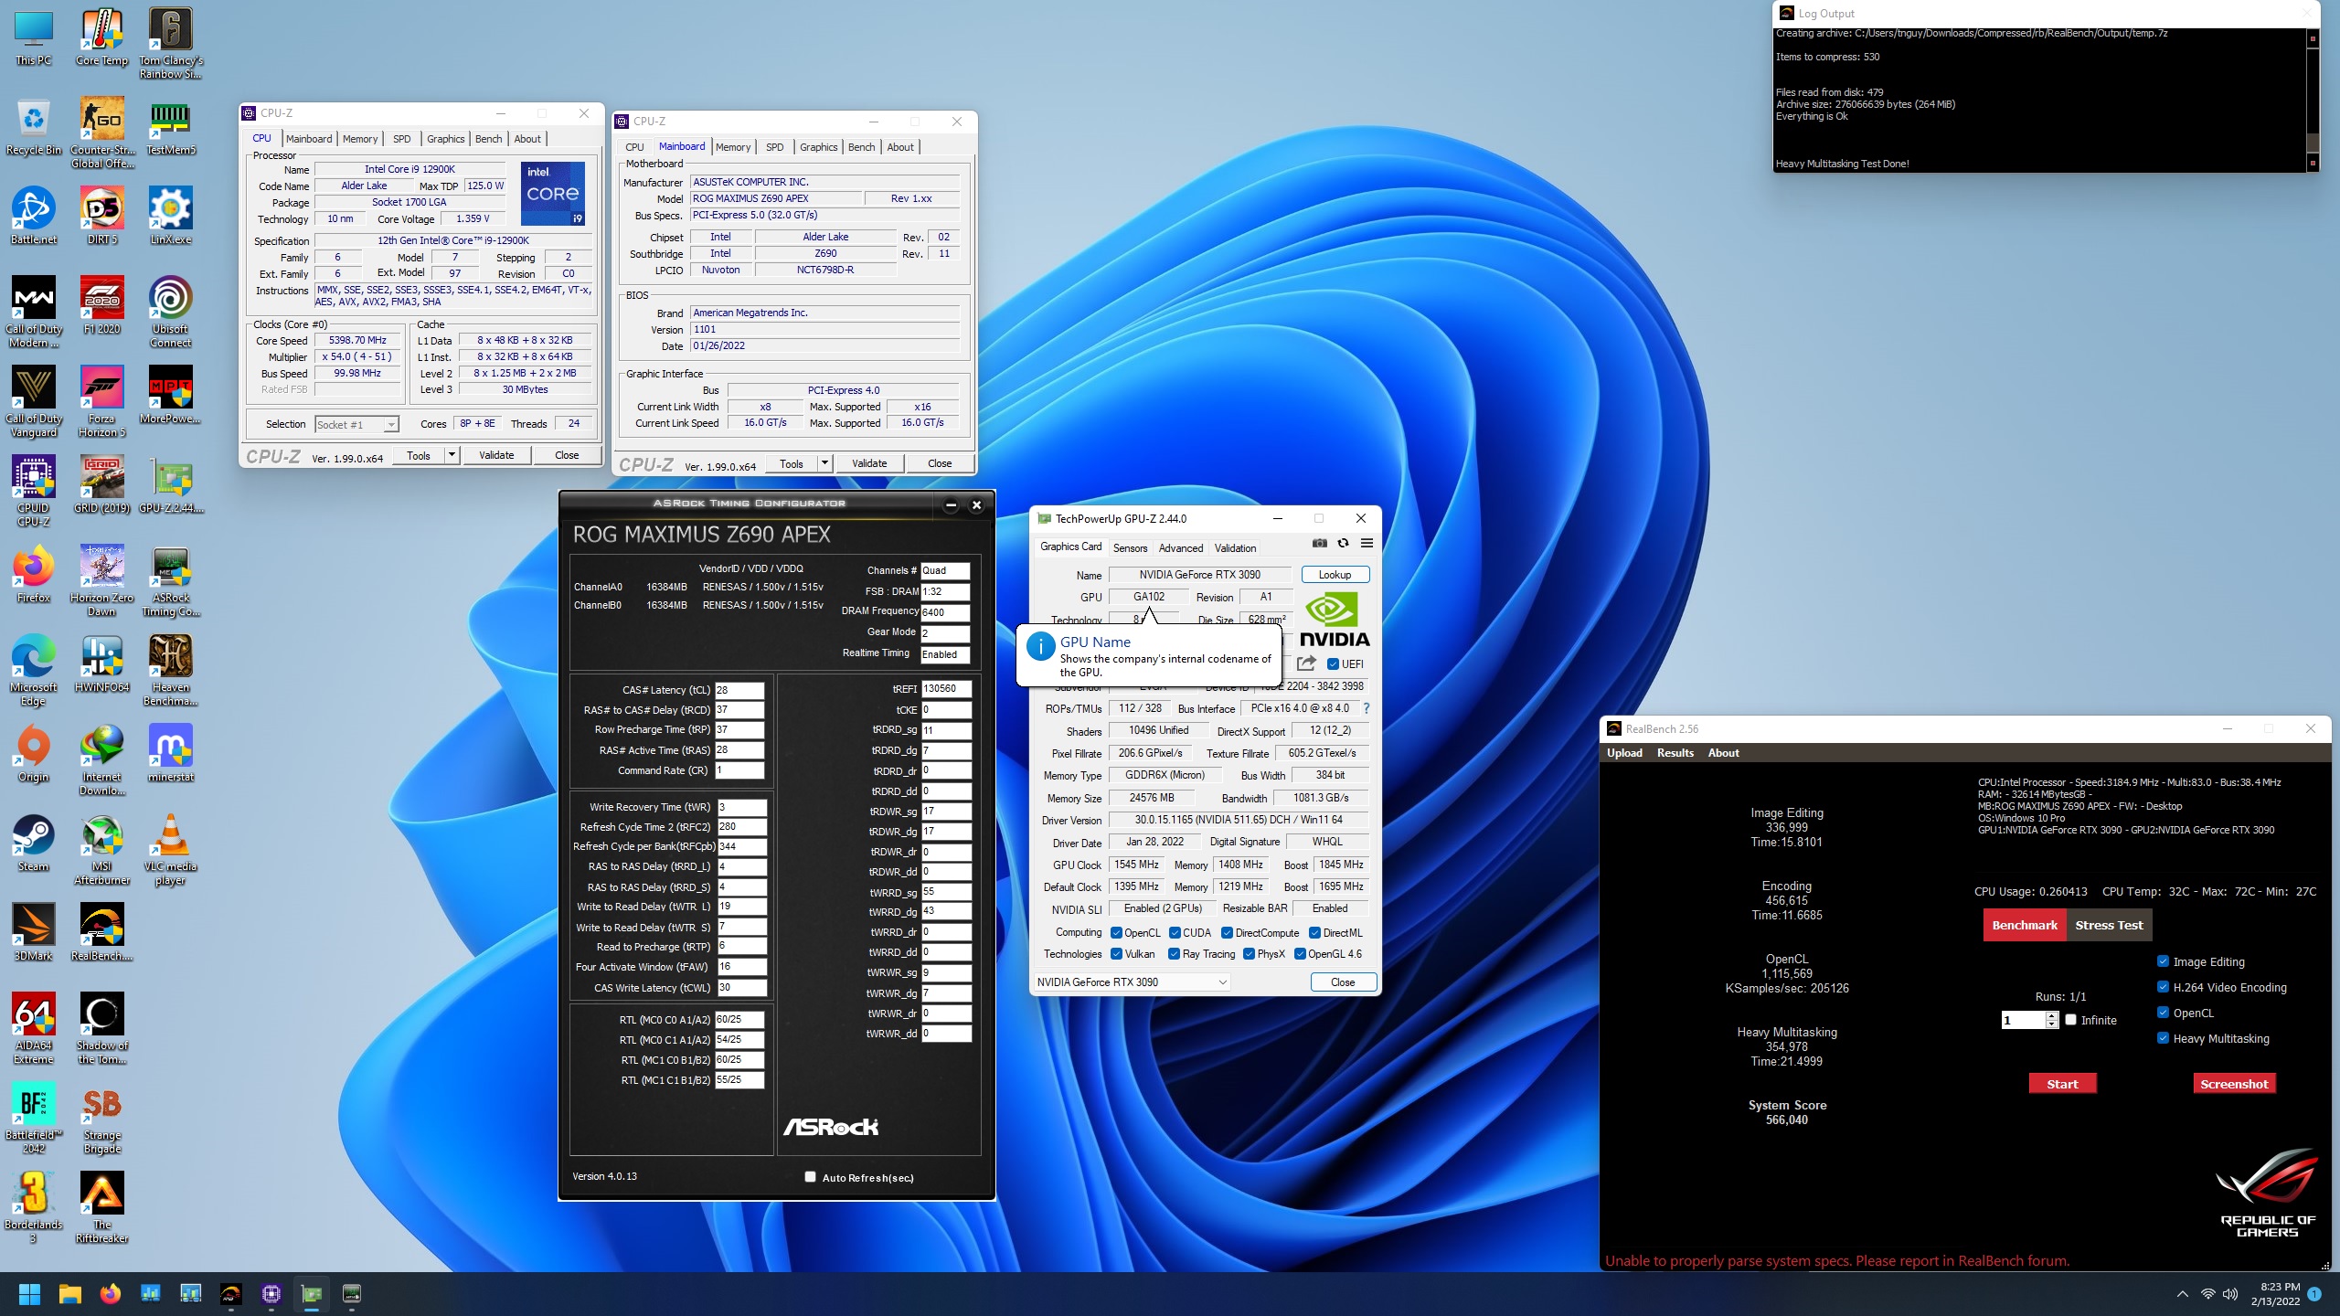Show hidden system tray icons chevron
The width and height of the screenshot is (2340, 1316).
point(2183,1294)
